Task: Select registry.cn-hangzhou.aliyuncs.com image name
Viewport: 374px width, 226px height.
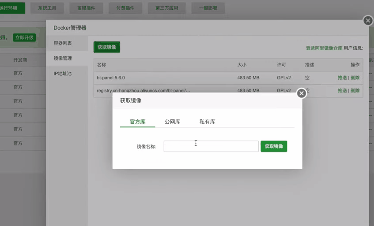Action: pyautogui.click(x=144, y=91)
